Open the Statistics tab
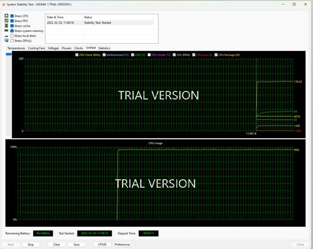The width and height of the screenshot is (313, 249). pos(104,48)
